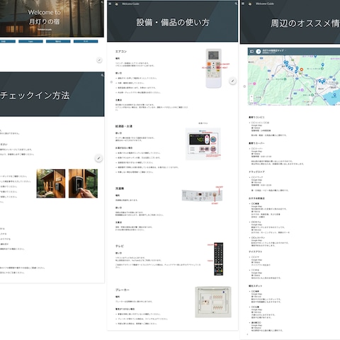Open search on the チェックイン方法 header
340x340 pixels.
(102, 75)
